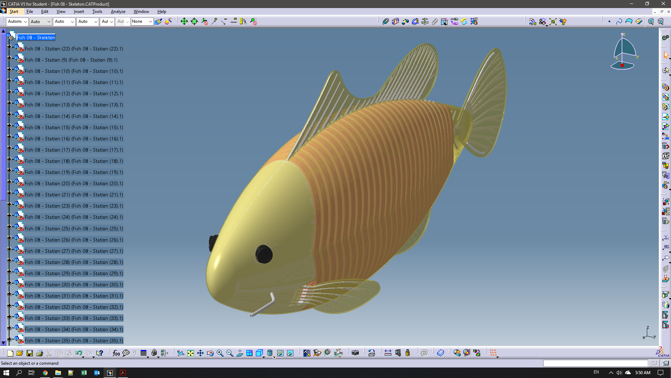Expand the Fish 08 - Station (15) node
The height and width of the screenshot is (378, 671).
click(x=9, y=125)
